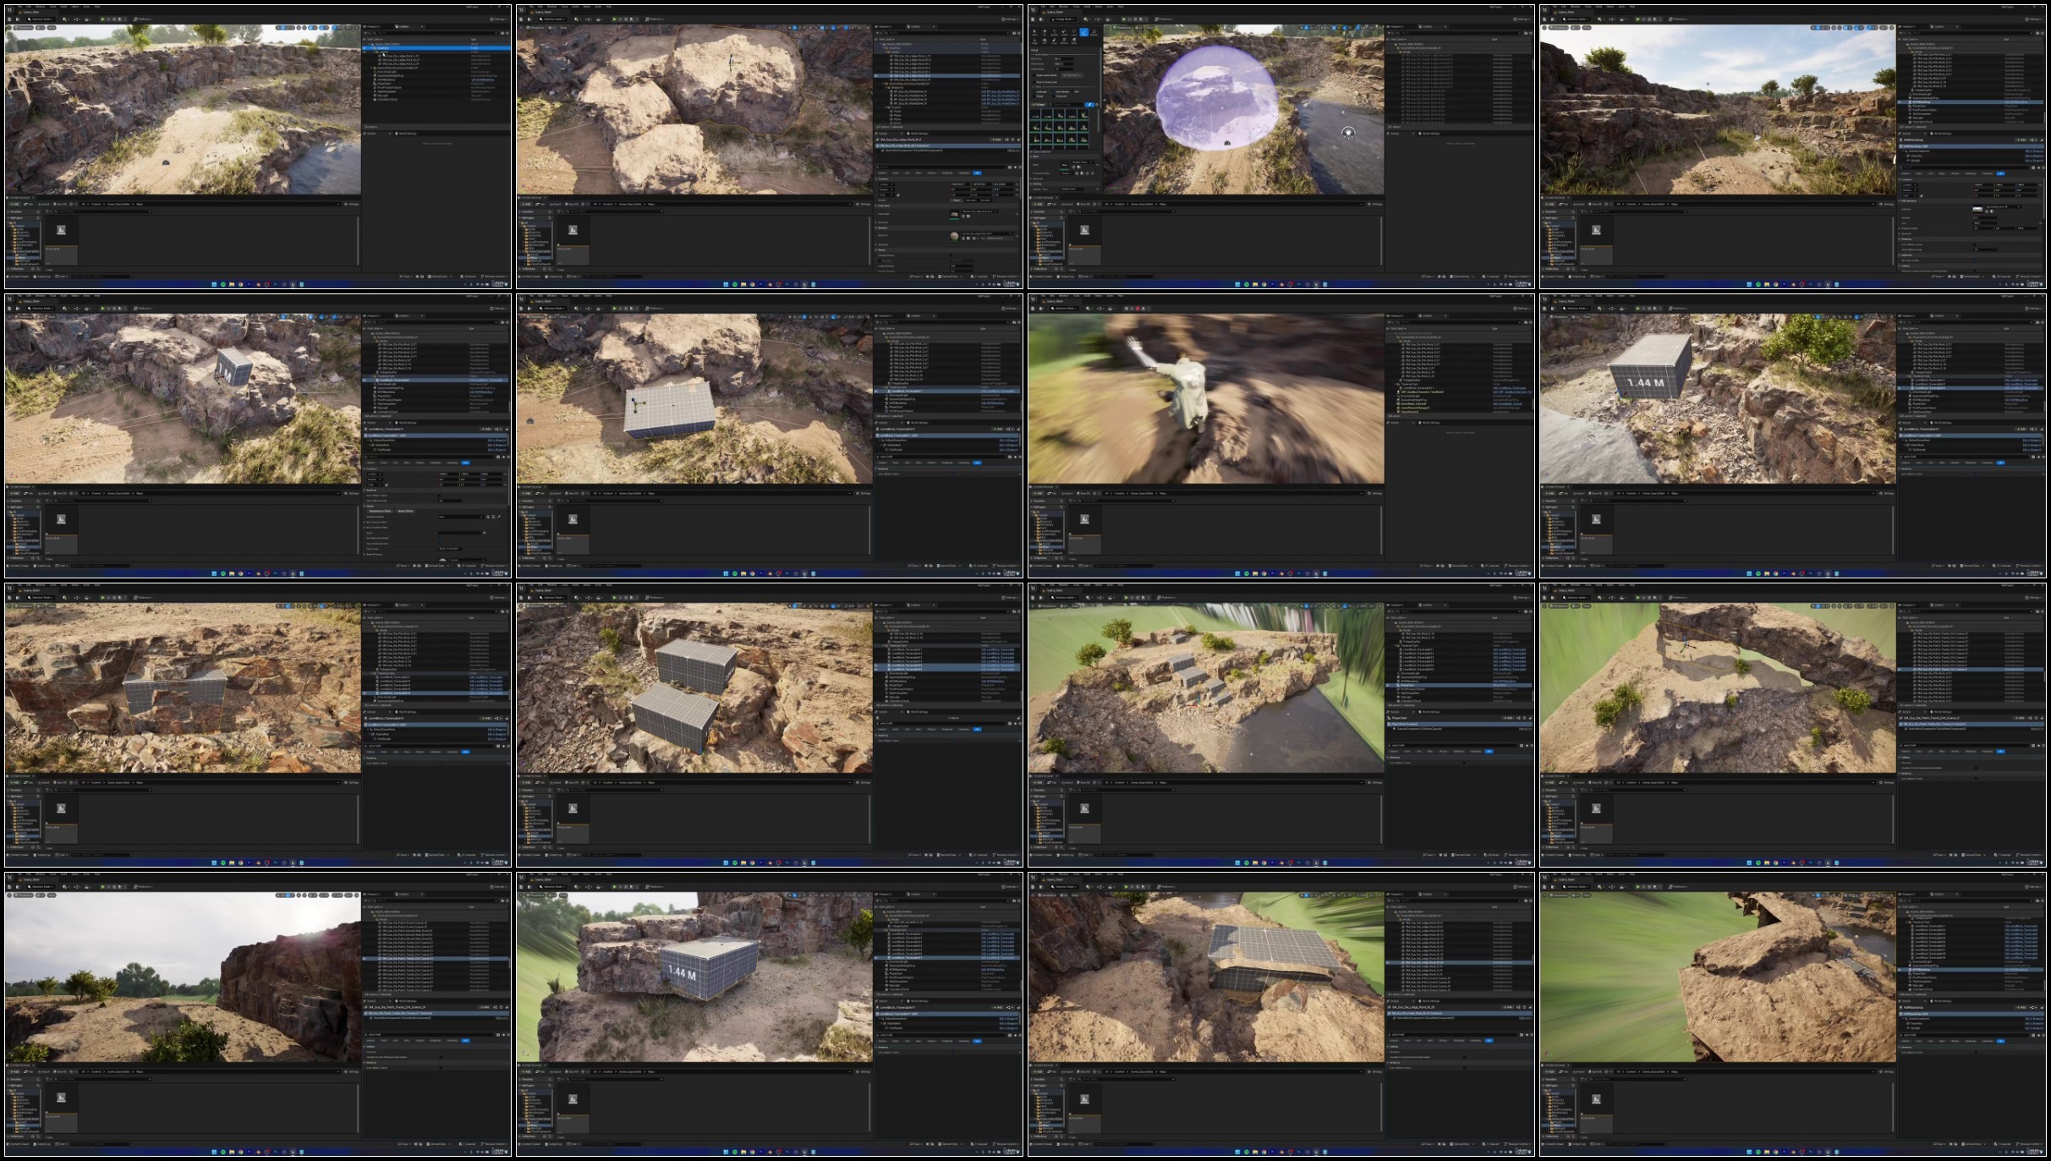
Task: Select the Invalid tool in Foliage Mode screenshot
Action: [x=1065, y=32]
